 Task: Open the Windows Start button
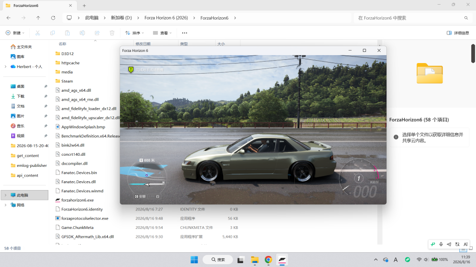(x=194, y=260)
